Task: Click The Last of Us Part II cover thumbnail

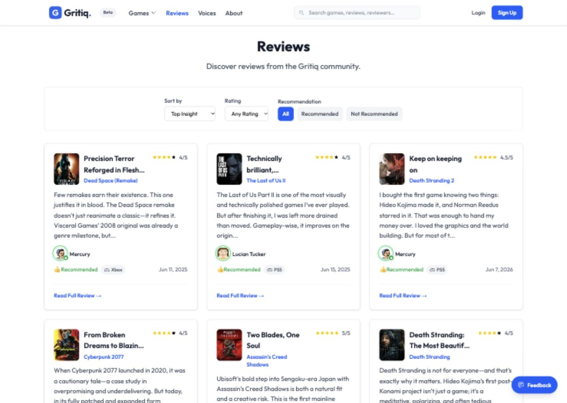Action: click(229, 169)
